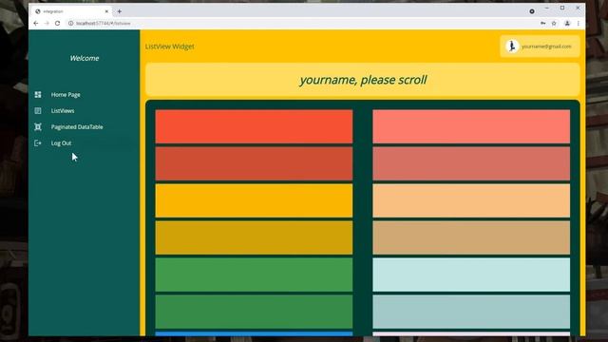Select ListViews menu item
608x342 pixels.
(63, 111)
